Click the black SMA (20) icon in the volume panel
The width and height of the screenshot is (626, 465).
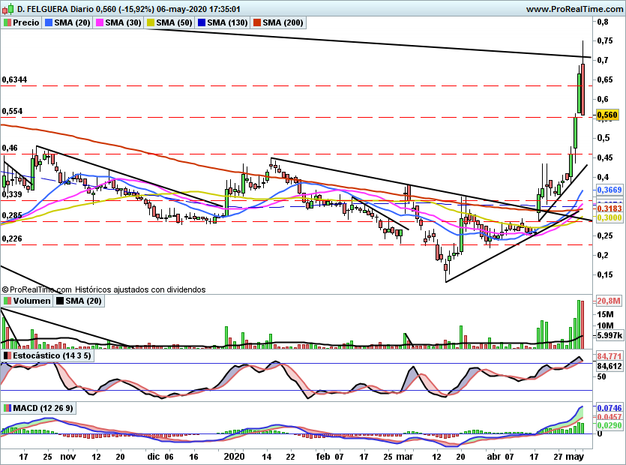pos(60,301)
